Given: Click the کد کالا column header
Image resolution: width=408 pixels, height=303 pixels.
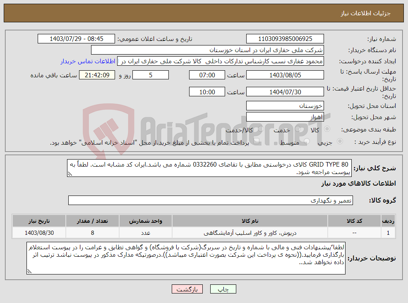Looking at the screenshot, I should pos(354,221).
